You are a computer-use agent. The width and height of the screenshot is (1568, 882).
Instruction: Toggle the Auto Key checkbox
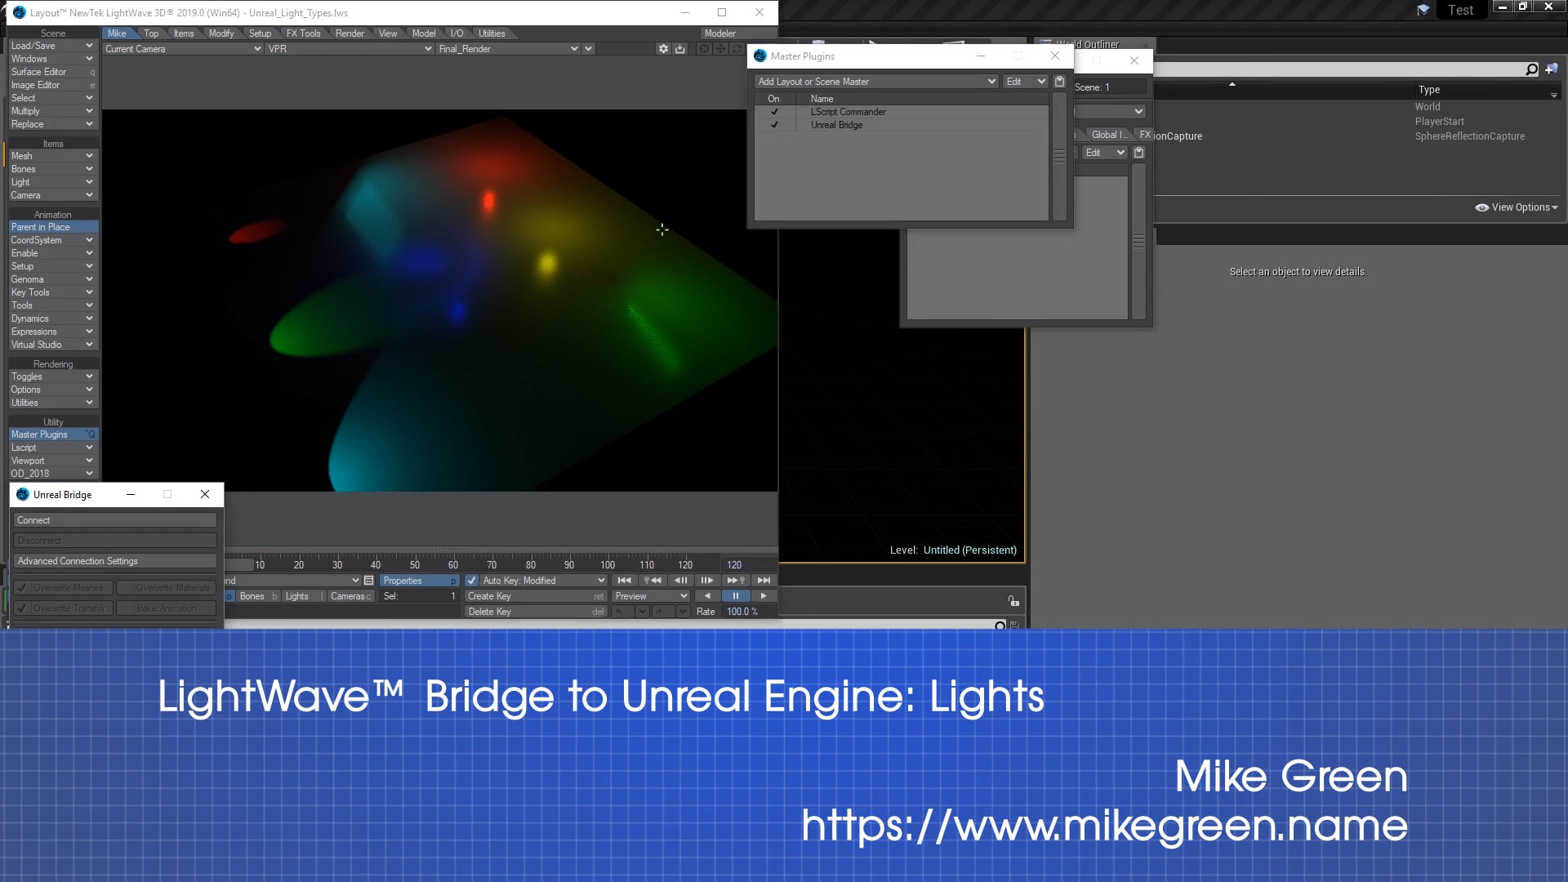(x=471, y=581)
